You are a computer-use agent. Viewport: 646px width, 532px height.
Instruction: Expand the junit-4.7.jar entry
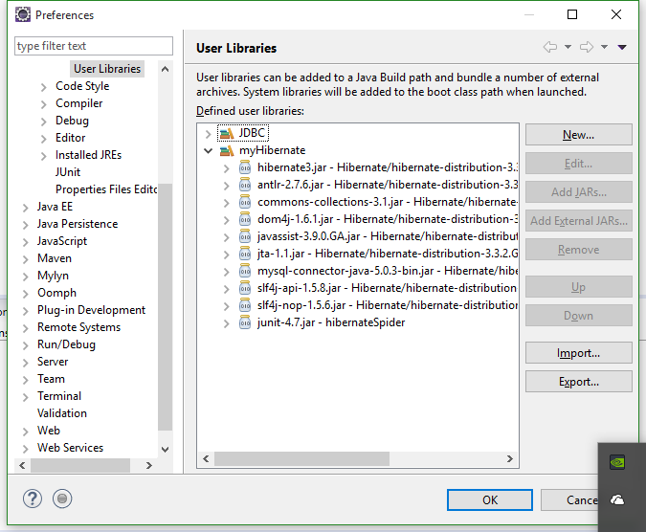point(226,323)
